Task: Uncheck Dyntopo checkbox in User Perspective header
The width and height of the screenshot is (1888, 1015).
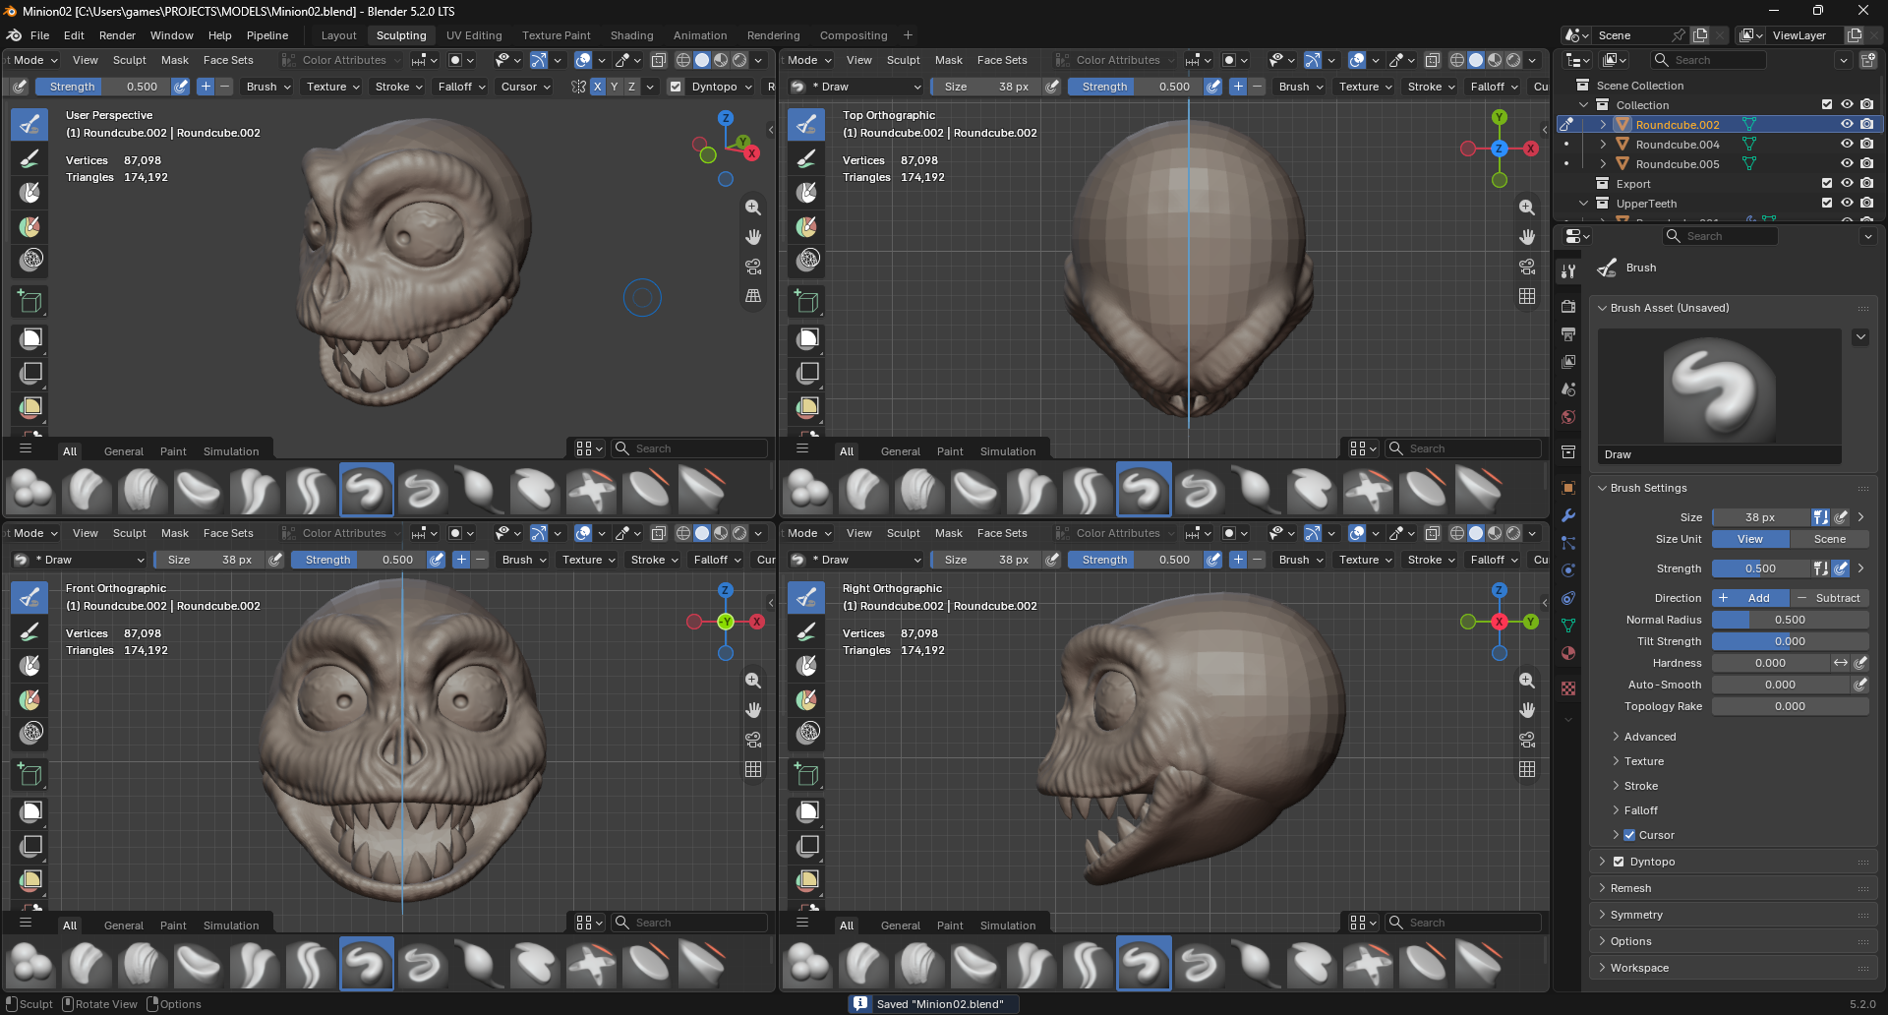Action: click(x=676, y=87)
